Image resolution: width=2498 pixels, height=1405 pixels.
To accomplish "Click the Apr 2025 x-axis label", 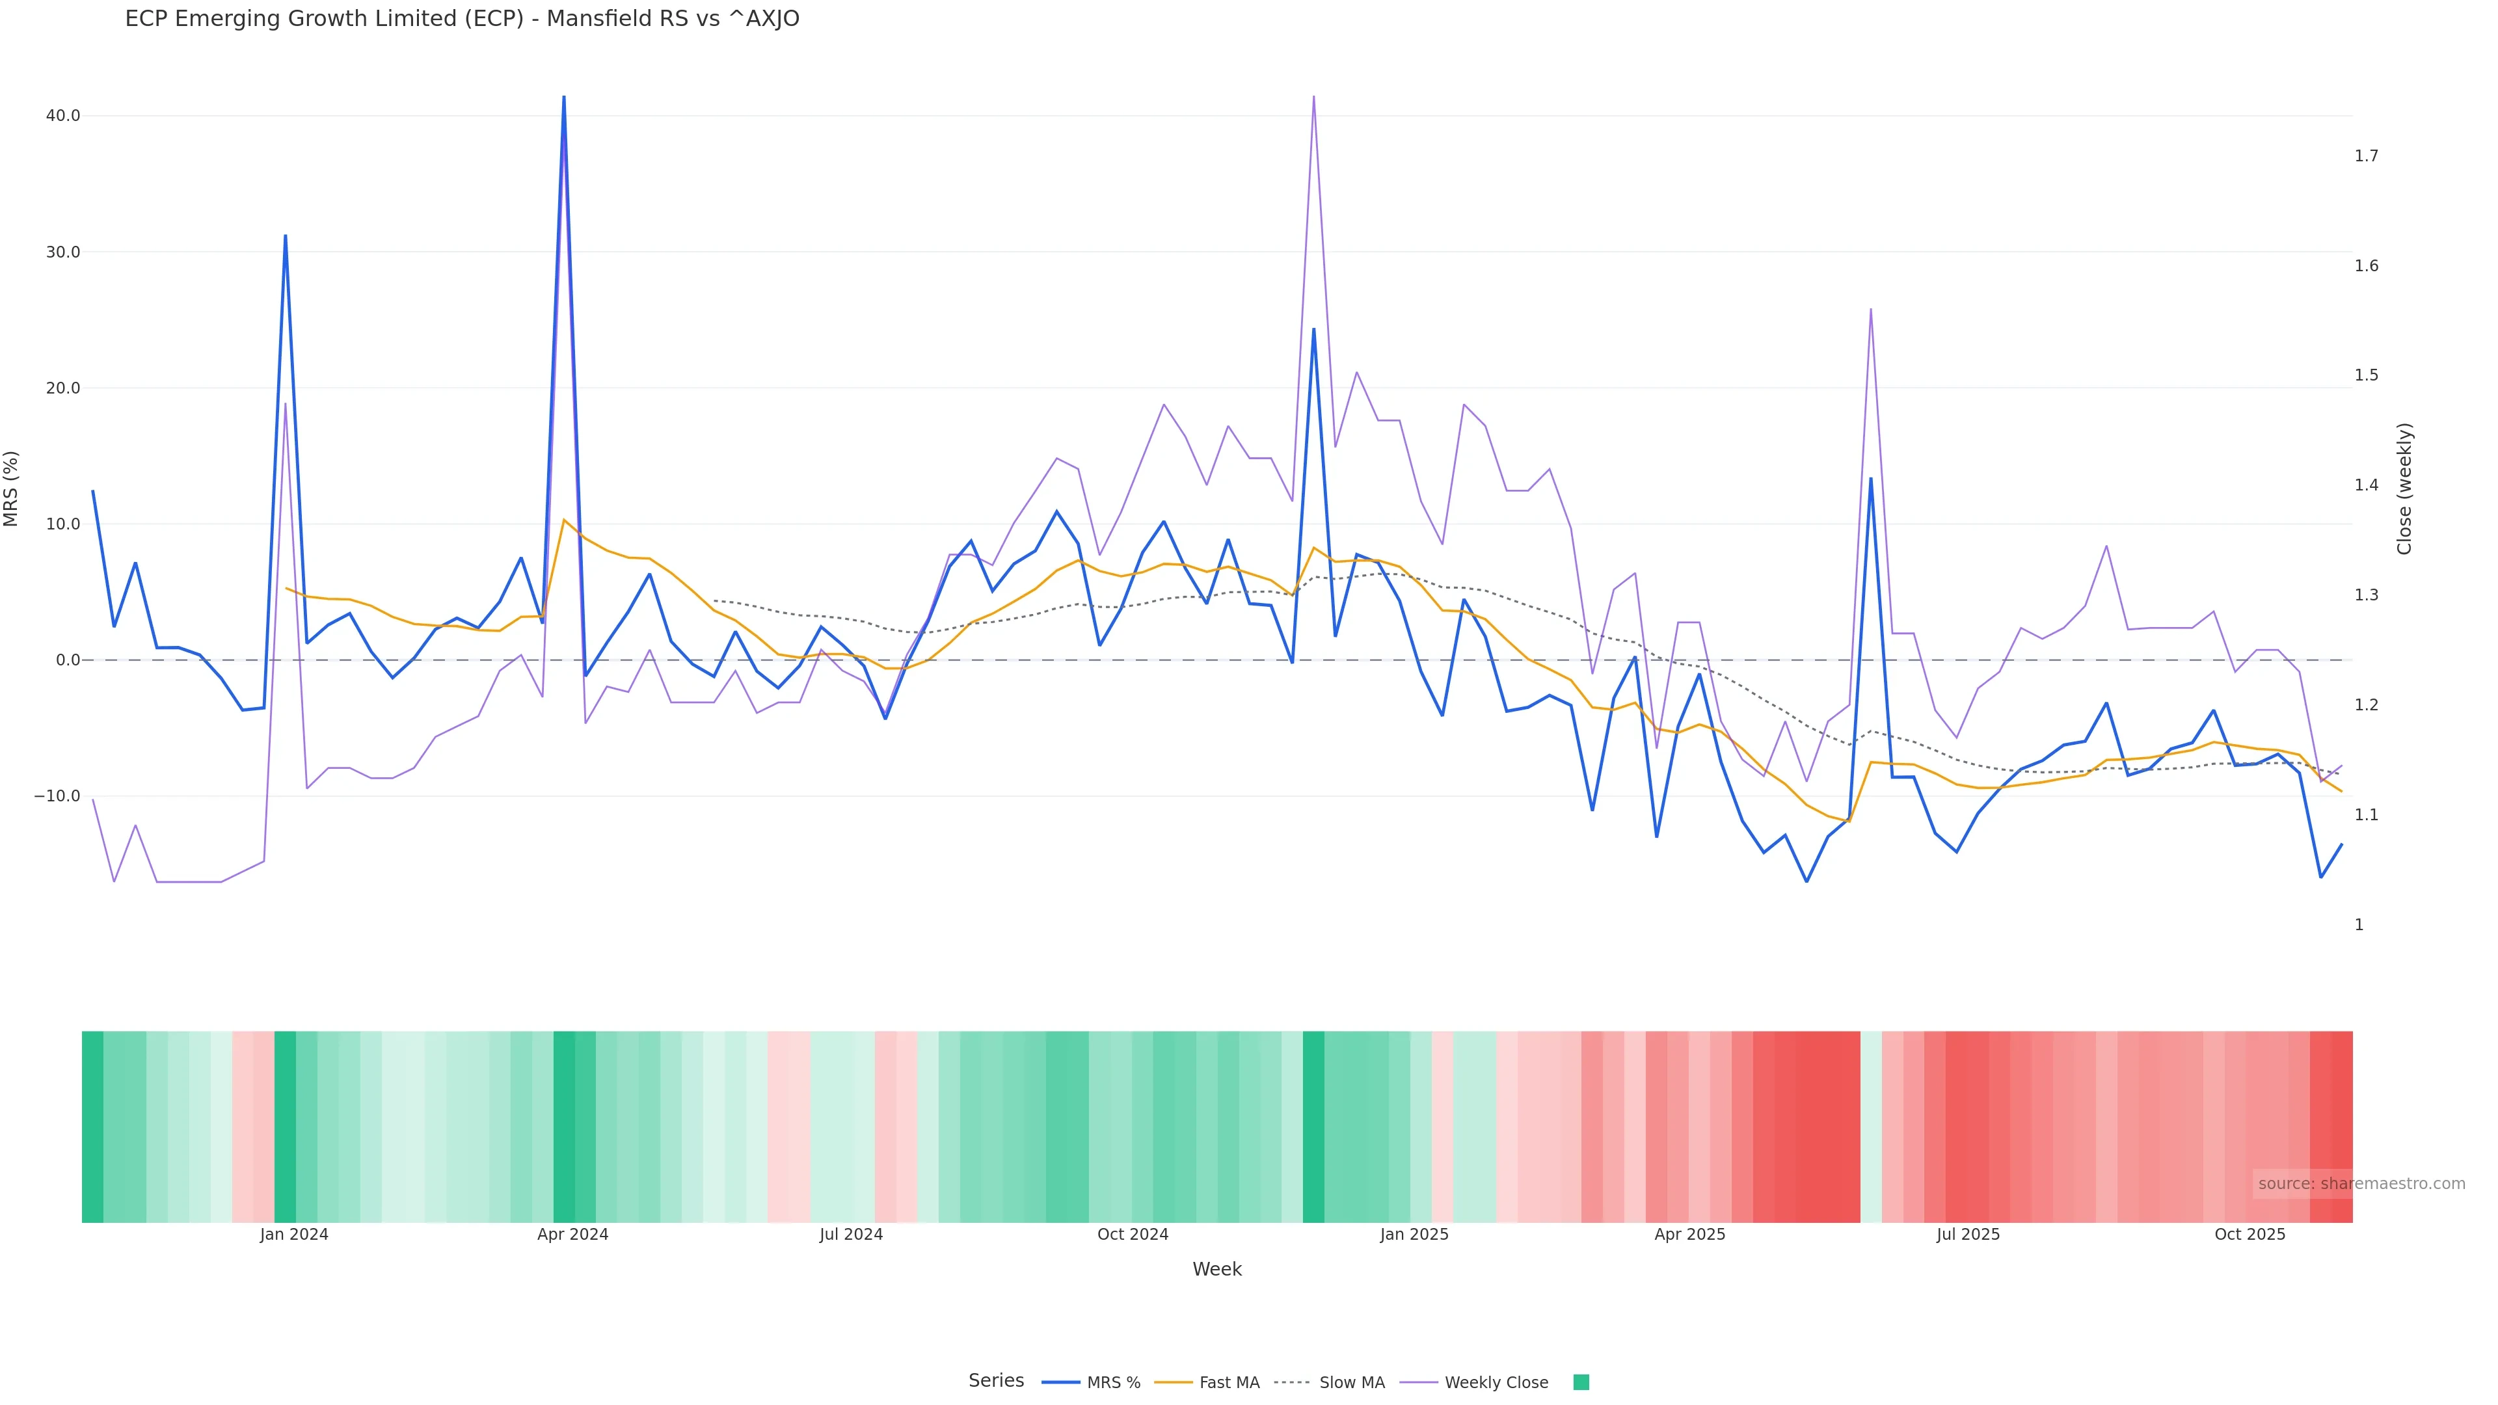I will tap(1689, 1235).
